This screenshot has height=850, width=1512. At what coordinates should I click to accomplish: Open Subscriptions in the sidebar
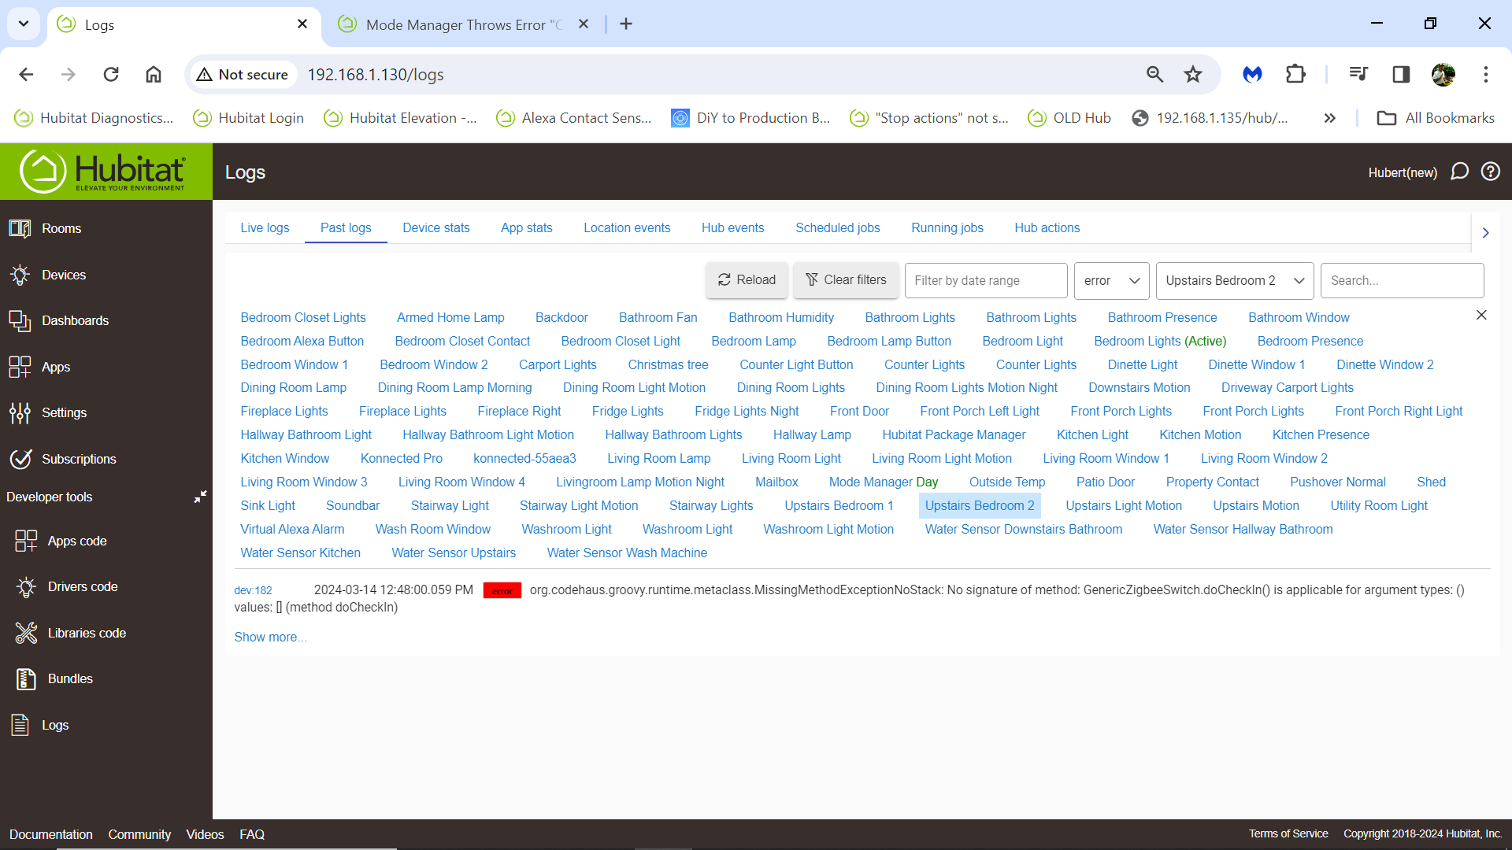coord(62,459)
